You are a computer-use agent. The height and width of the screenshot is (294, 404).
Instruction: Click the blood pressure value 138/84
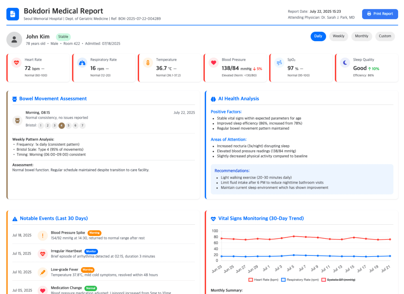(x=230, y=68)
